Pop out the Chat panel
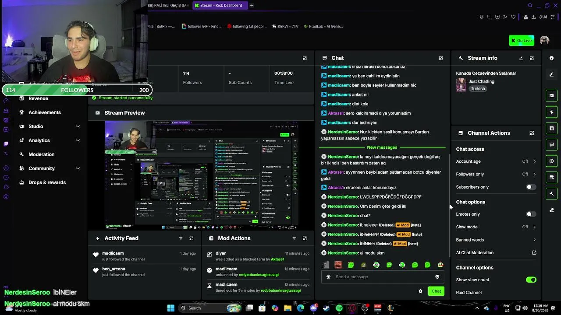The width and height of the screenshot is (561, 315). [x=441, y=58]
